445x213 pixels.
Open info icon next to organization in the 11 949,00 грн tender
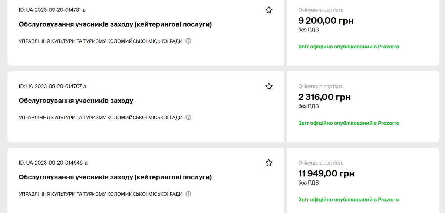pyautogui.click(x=188, y=194)
